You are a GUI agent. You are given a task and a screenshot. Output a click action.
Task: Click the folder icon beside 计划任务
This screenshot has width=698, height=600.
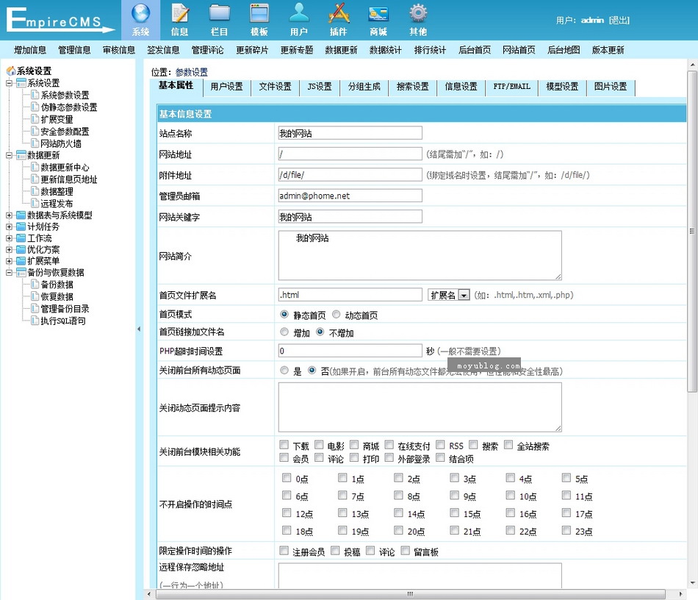(21, 226)
